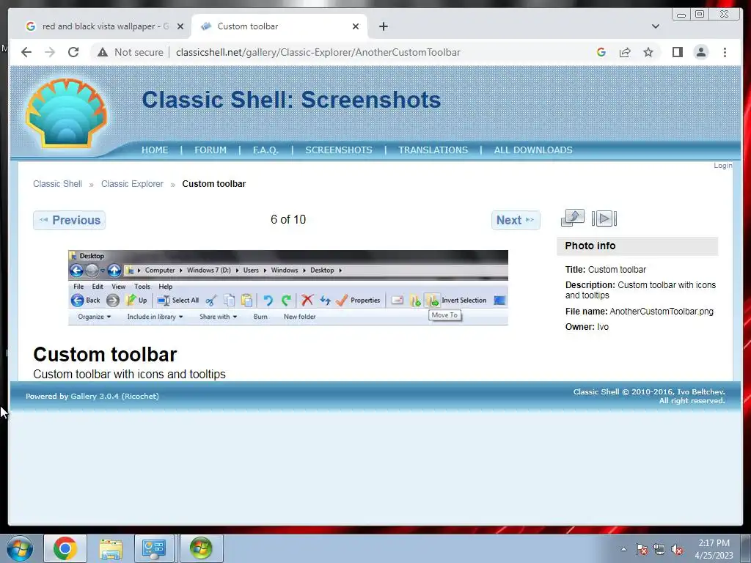
Task: Click the 6 of 10 counter
Action: (x=287, y=219)
